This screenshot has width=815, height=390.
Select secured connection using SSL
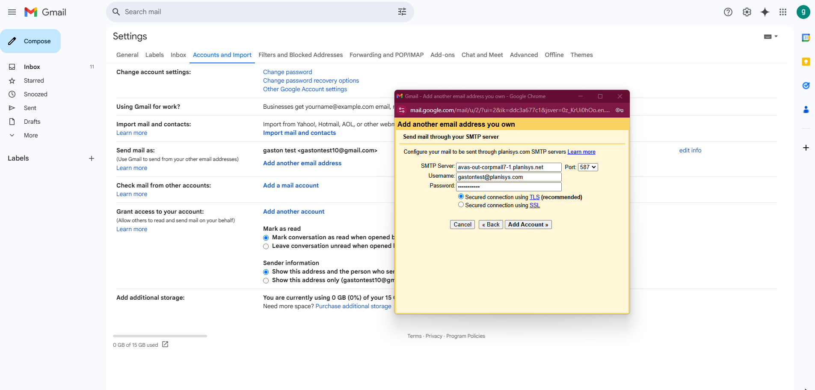tap(461, 205)
